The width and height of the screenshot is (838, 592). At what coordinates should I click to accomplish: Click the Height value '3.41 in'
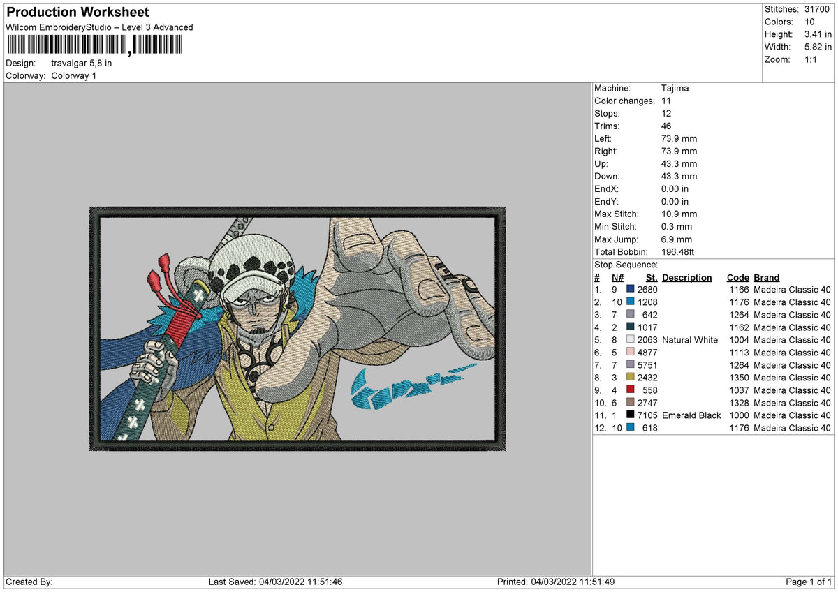tap(818, 34)
